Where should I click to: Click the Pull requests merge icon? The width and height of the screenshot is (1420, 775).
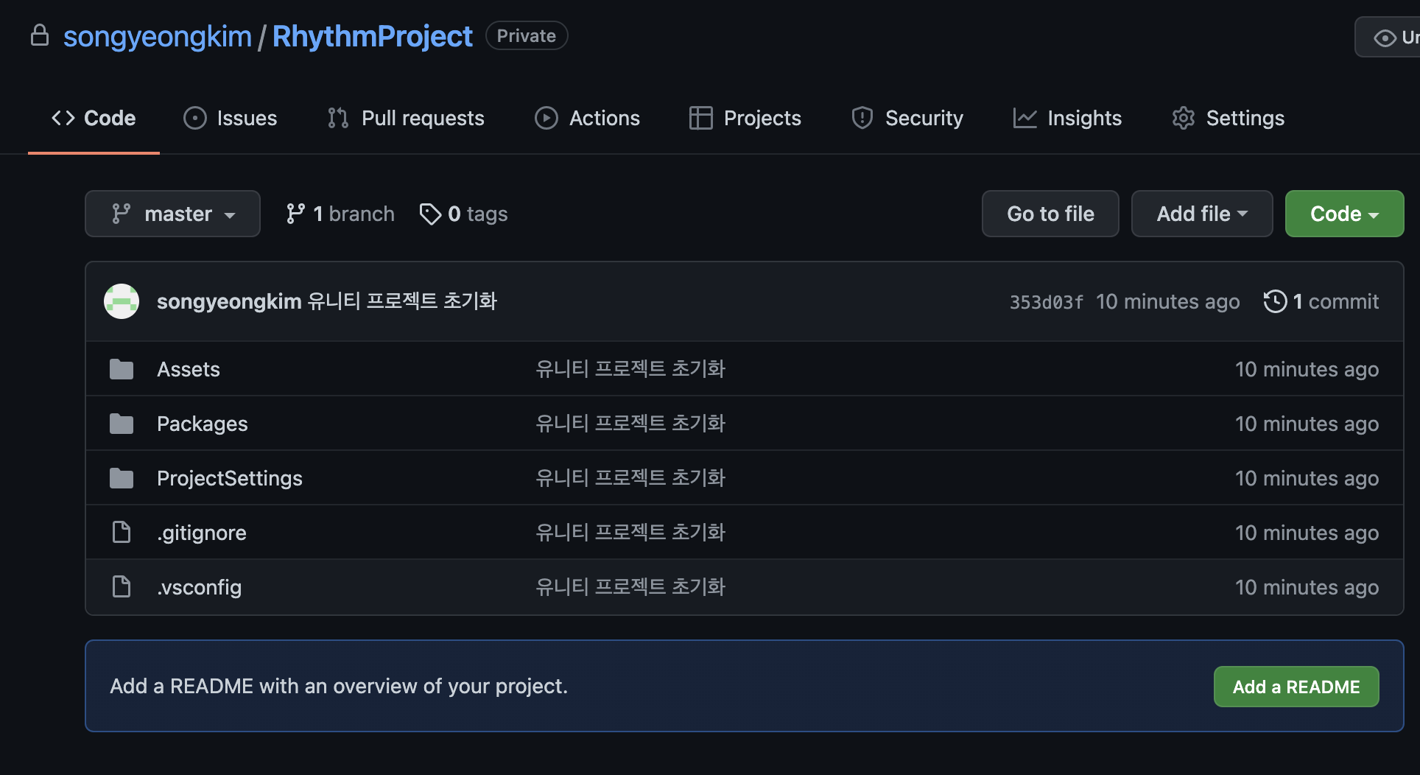(x=338, y=118)
